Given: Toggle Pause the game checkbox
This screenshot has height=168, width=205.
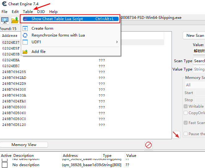Looking at the screenshot, I should pyautogui.click(x=185, y=134).
